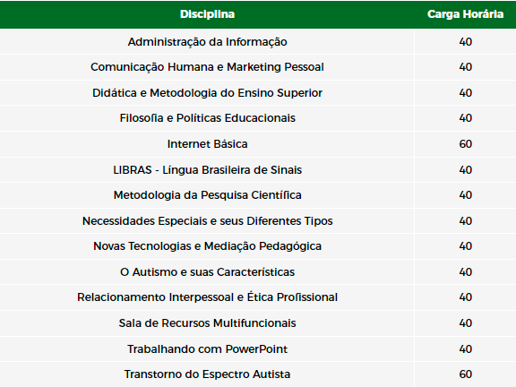Click LIBRAS - Língua Brasileira de Sinais
Screen dimensions: 516x387
[x=207, y=170]
